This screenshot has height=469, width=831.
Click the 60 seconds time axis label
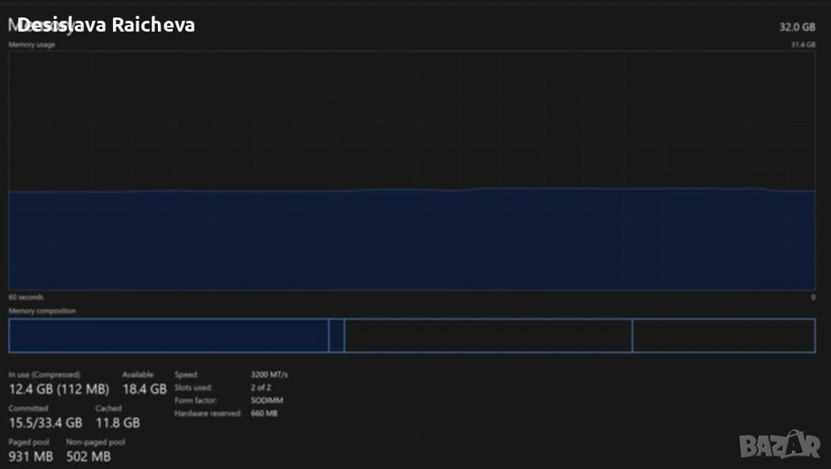point(26,297)
